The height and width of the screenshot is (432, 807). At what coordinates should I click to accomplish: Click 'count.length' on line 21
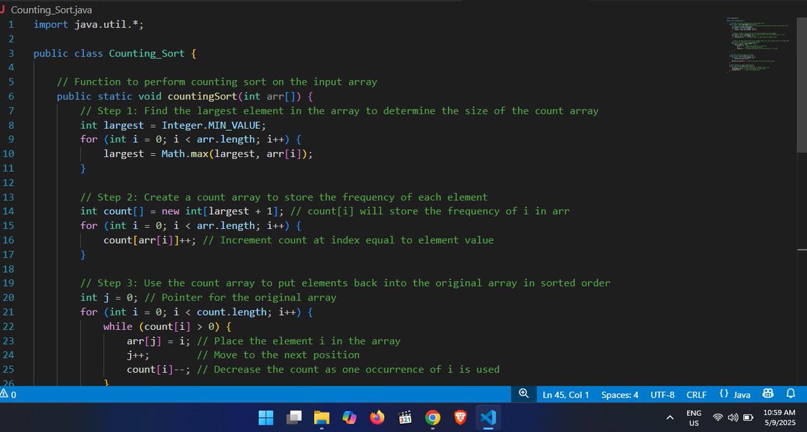click(x=232, y=312)
